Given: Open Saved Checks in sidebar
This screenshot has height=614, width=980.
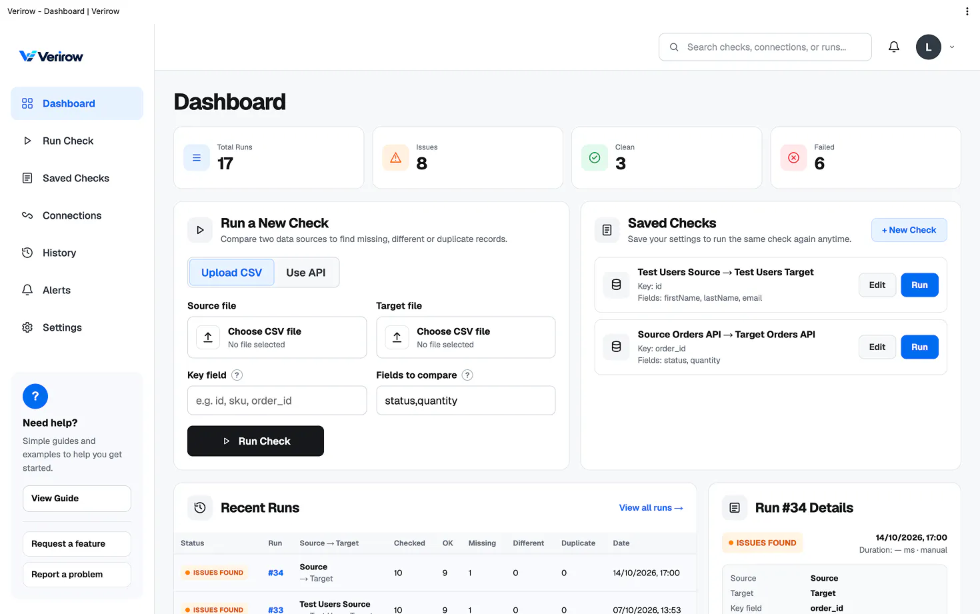Looking at the screenshot, I should coord(77,178).
